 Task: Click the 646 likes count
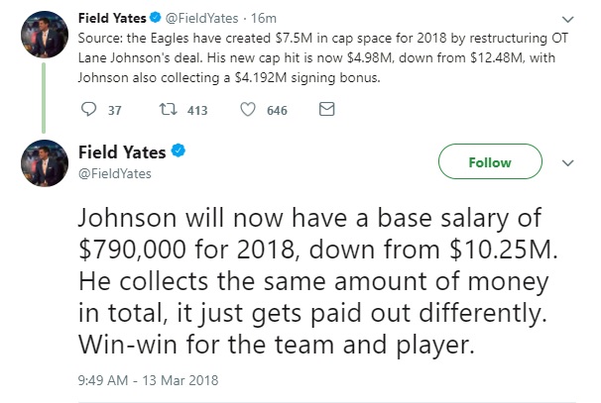click(x=277, y=111)
